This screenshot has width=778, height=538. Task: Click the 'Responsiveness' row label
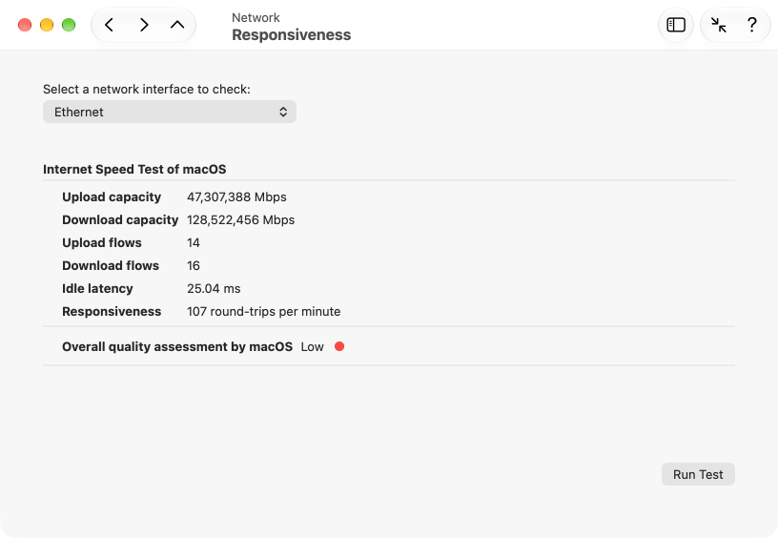click(112, 311)
